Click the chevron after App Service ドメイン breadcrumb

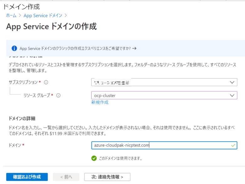point(66,15)
